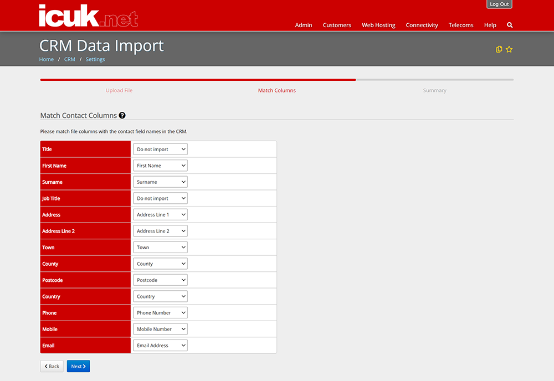
Task: Open the Phone Number dropdown
Action: pos(160,313)
